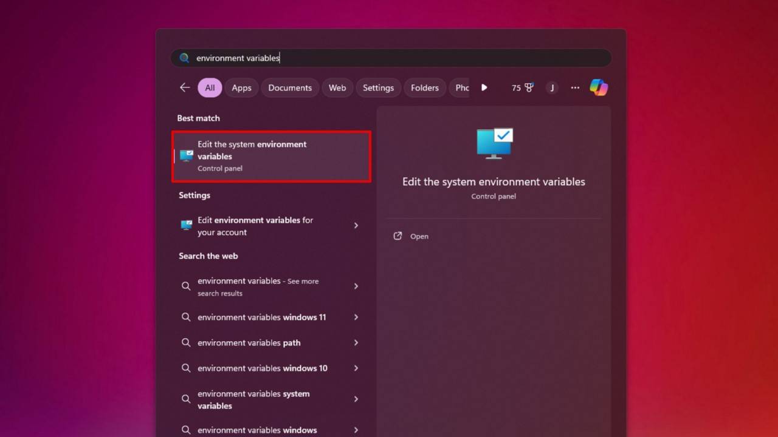Open the three-dot more options menu
The width and height of the screenshot is (778, 437).
tap(575, 87)
